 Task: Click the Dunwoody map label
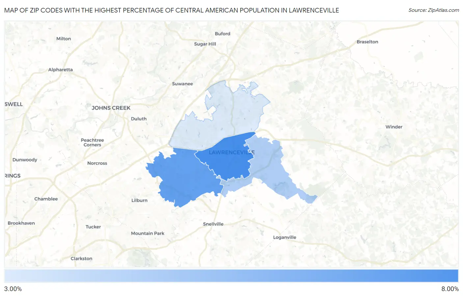25,160
